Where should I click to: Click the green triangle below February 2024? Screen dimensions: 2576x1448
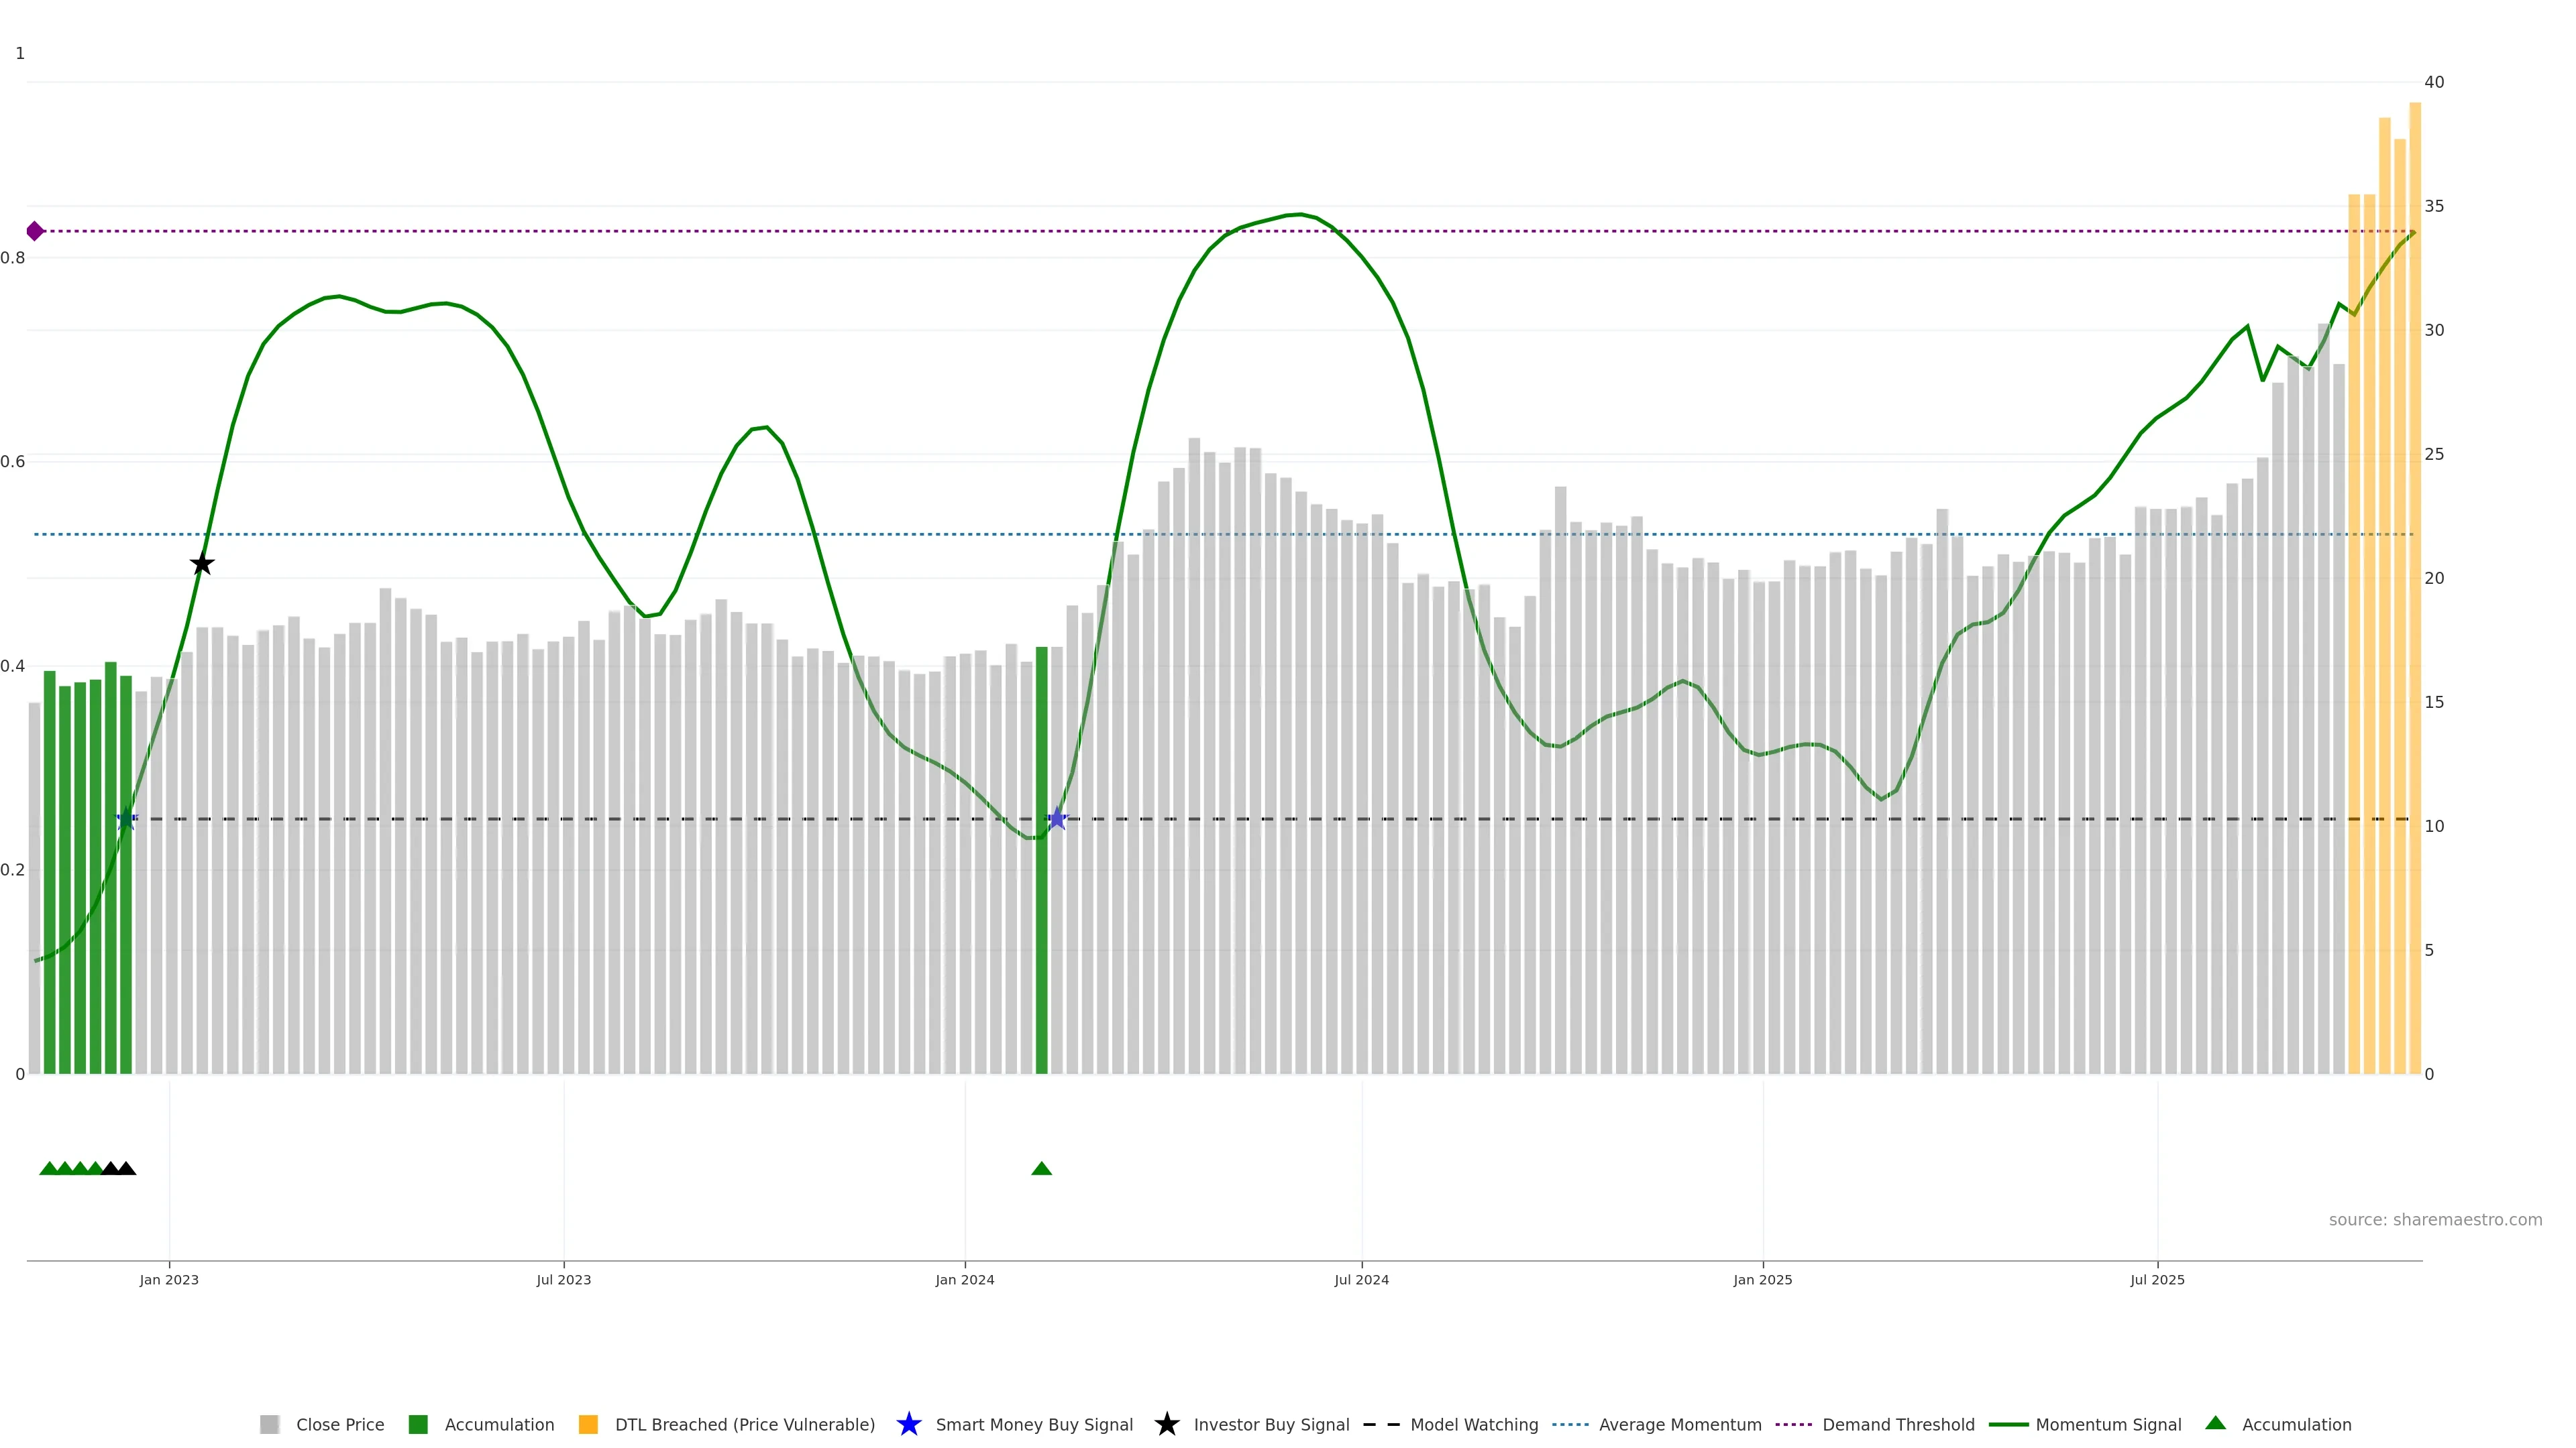[1041, 1168]
